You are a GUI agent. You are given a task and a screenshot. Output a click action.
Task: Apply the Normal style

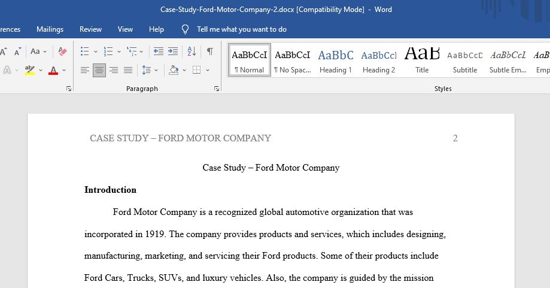(250, 60)
